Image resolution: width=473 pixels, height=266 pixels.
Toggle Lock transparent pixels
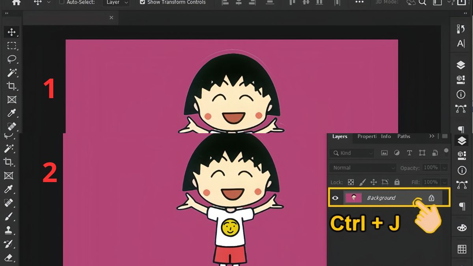[350, 182]
